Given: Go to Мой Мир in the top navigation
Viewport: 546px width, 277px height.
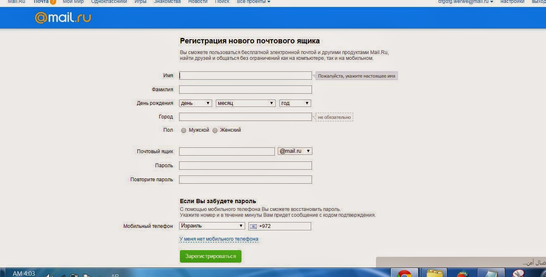Looking at the screenshot, I should (73, 2).
